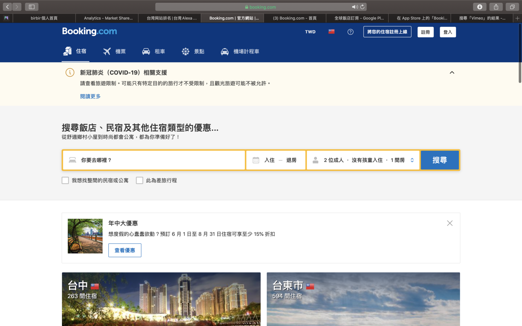522x326 pixels.
Task: Close the 年中大優惠 promotion card
Action: coord(450,223)
